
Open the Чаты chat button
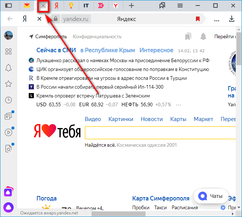pyautogui.click(x=211, y=196)
